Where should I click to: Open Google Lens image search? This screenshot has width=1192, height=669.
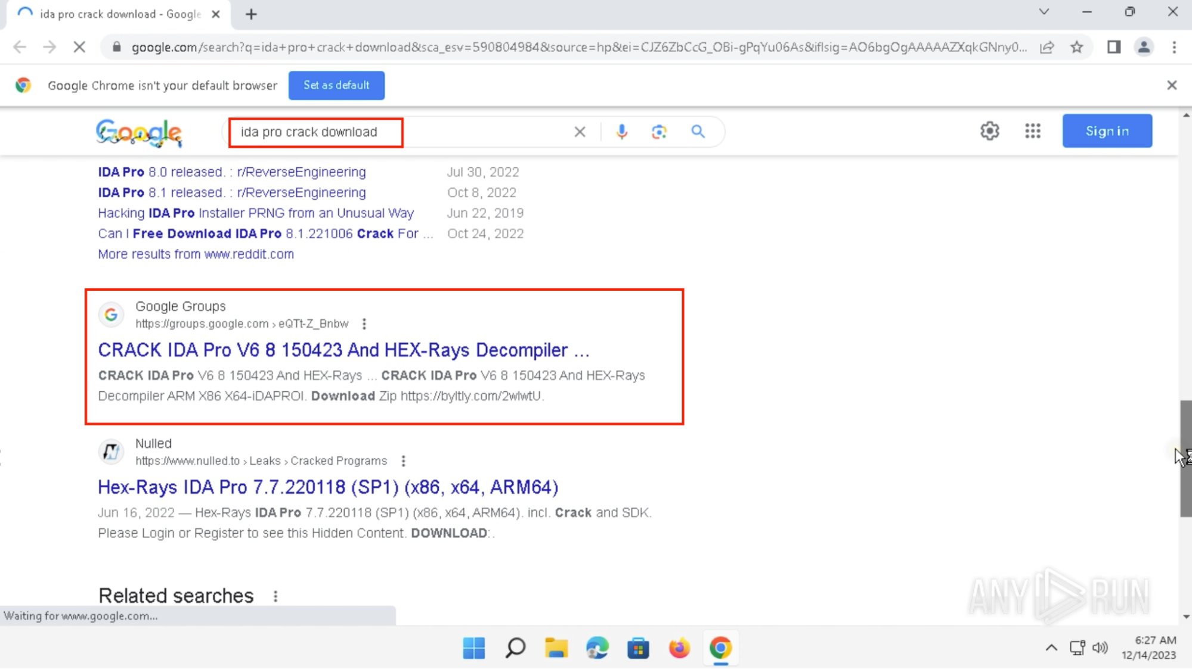pos(658,132)
